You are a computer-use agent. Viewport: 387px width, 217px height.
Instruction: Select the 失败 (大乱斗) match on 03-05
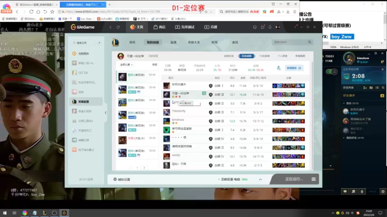137,140
